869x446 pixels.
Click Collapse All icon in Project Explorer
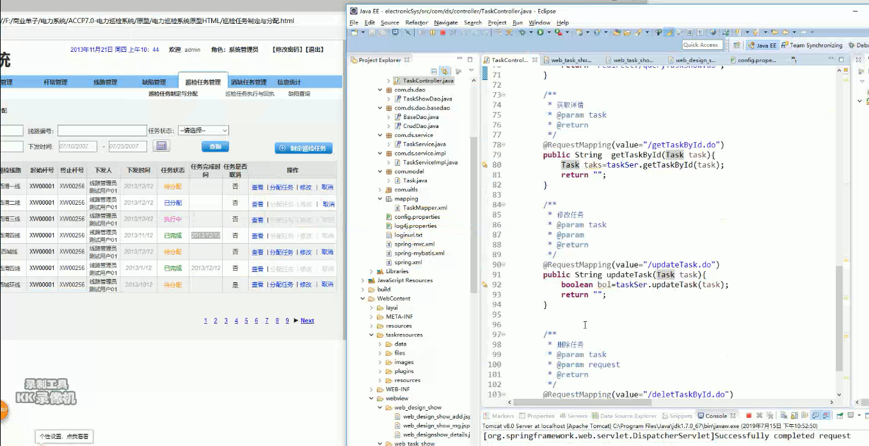point(434,71)
